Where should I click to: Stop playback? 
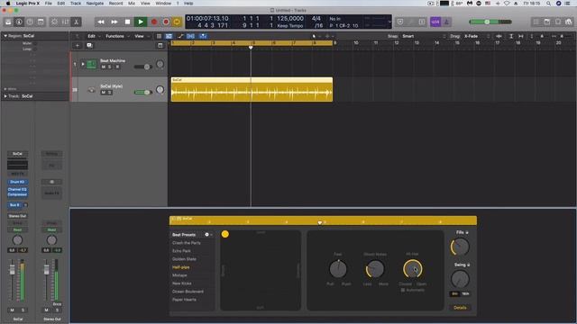(127, 22)
